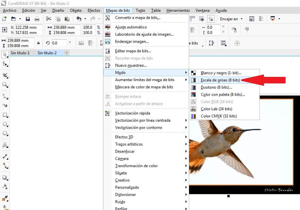The width and height of the screenshot is (300, 210).
Task: Select the Artistic media tool
Action: click(x=5, y=105)
